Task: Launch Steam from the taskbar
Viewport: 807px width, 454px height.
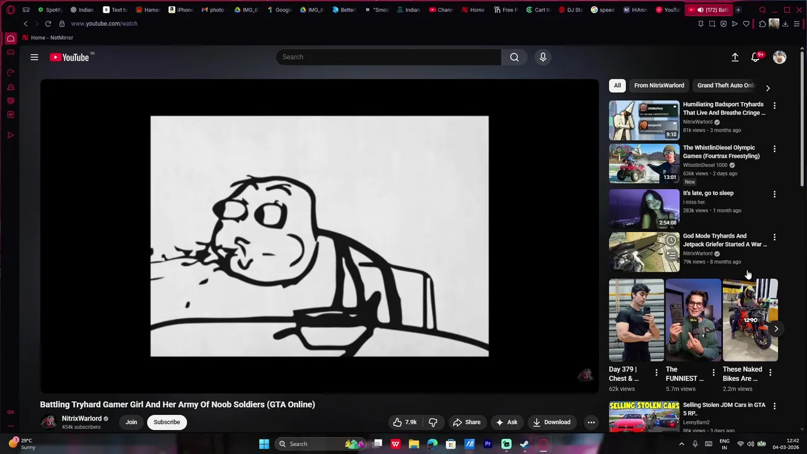Action: pyautogui.click(x=525, y=444)
